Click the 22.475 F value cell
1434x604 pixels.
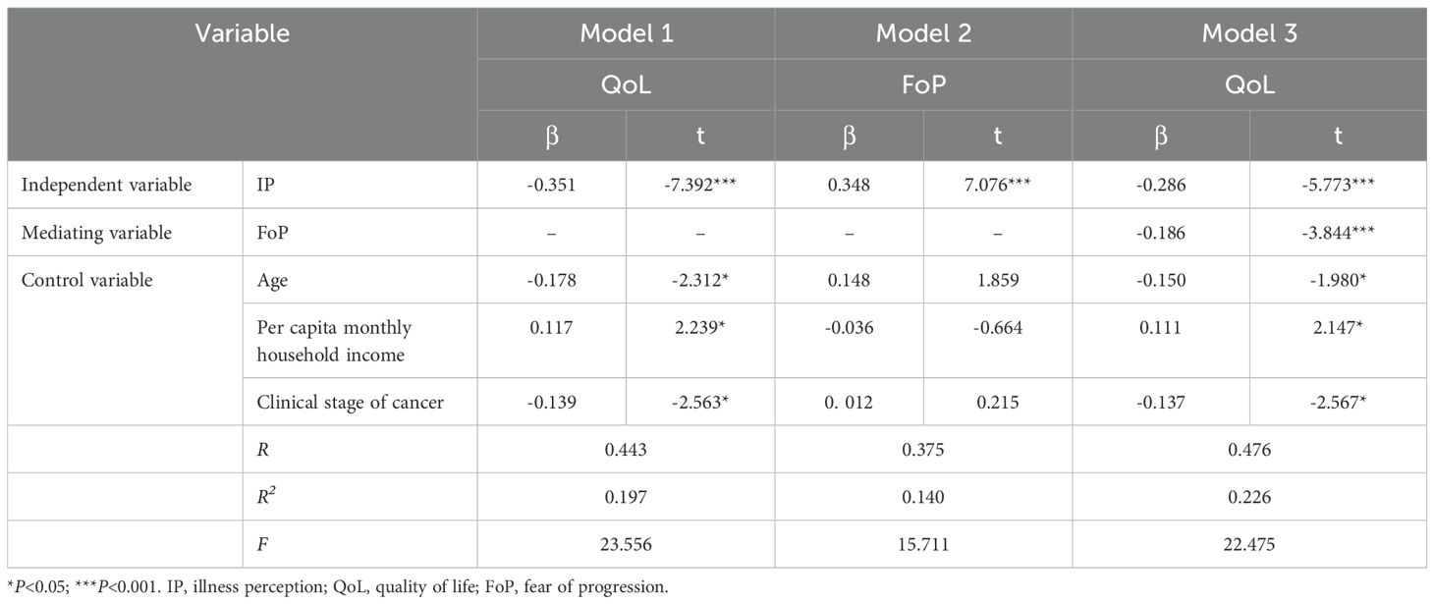(x=1249, y=544)
